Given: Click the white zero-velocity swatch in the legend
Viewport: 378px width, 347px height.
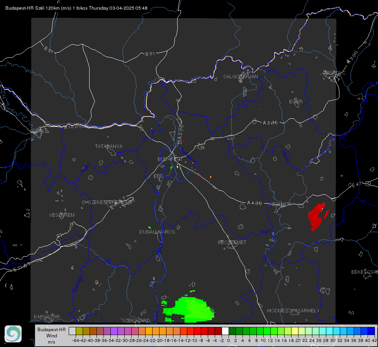Looking at the screenshot, I should pyautogui.click(x=225, y=331).
